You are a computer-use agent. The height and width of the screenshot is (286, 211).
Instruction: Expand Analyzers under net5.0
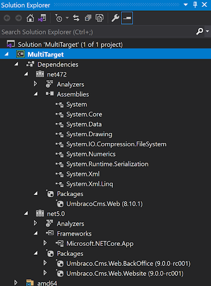pyautogui.click(x=35, y=223)
